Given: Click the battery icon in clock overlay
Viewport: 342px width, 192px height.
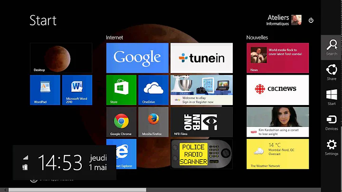Looking at the screenshot, I should click(x=25, y=167).
